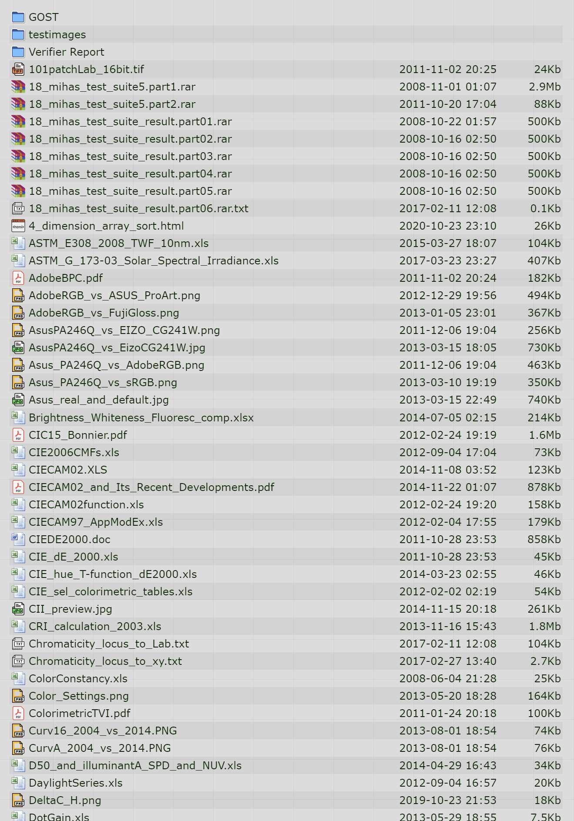Click the RAR icon for 18_mihas_test_suite_result.part03.rar
Viewport: 574px width, 821px height.
pyautogui.click(x=18, y=156)
